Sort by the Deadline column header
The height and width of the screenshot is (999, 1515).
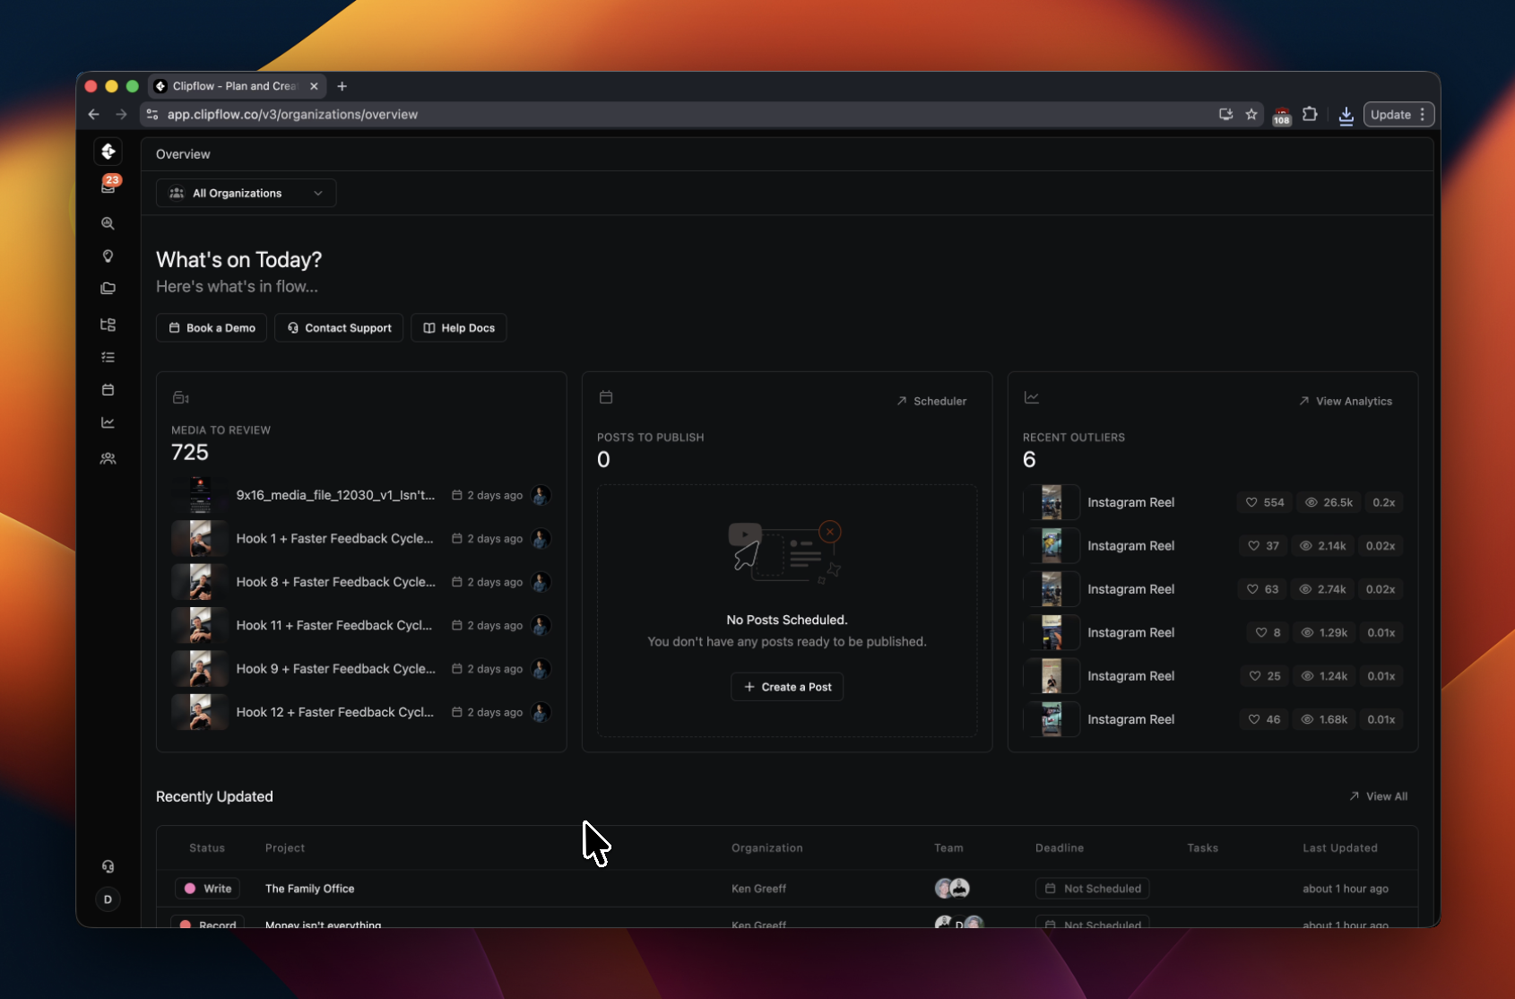point(1060,848)
